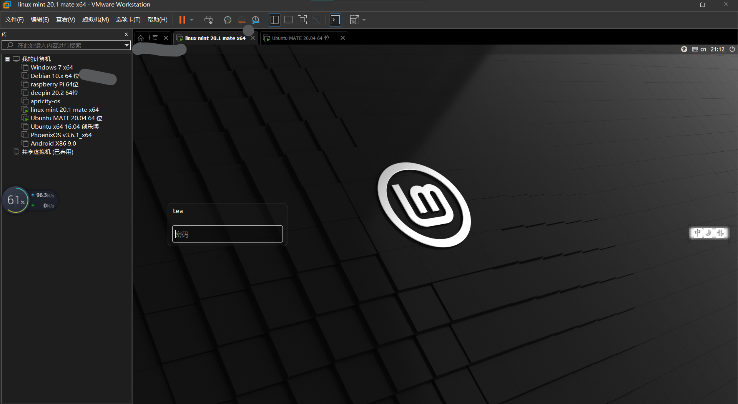Revert VM to previous snapshot
Screen dimensions: 738x404
click(241, 20)
